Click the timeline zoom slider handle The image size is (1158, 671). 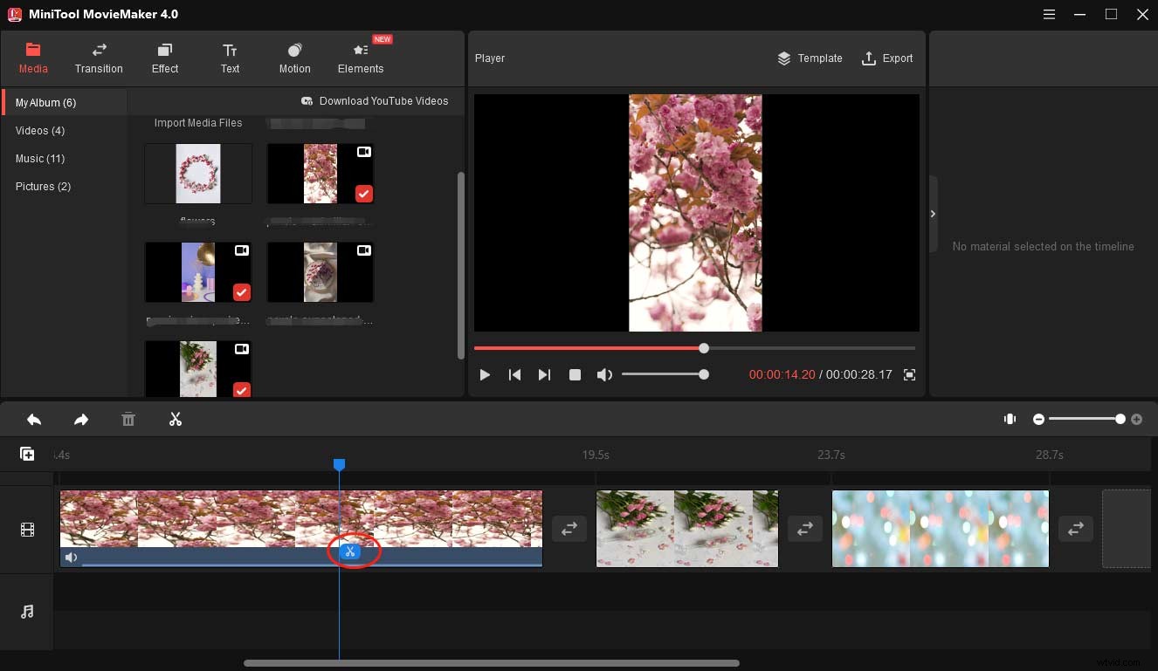click(x=1120, y=419)
